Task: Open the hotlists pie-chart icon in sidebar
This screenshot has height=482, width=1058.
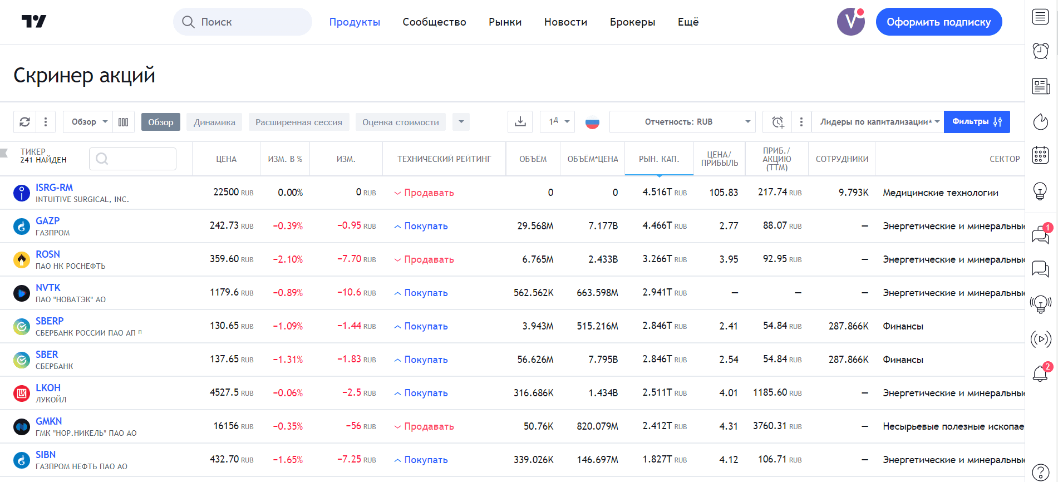Action: click(x=1040, y=121)
